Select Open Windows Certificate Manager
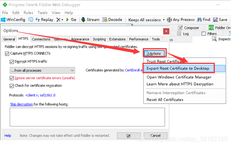 [184, 77]
